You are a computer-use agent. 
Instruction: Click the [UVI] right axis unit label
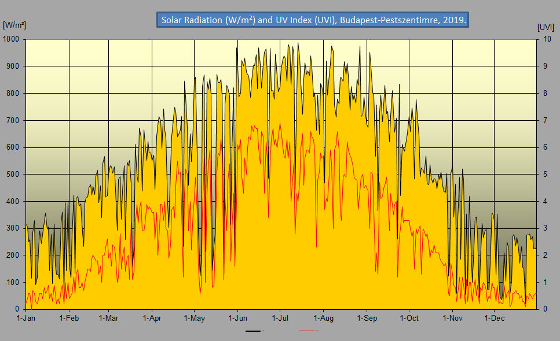(546, 27)
